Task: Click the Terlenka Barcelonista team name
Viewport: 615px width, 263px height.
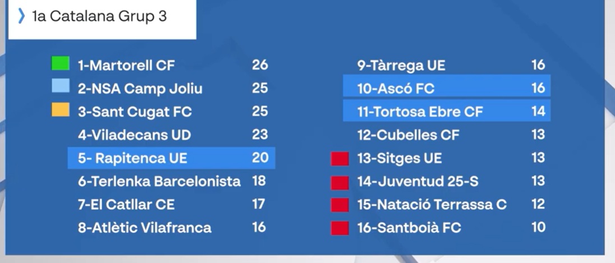Action: [x=159, y=181]
